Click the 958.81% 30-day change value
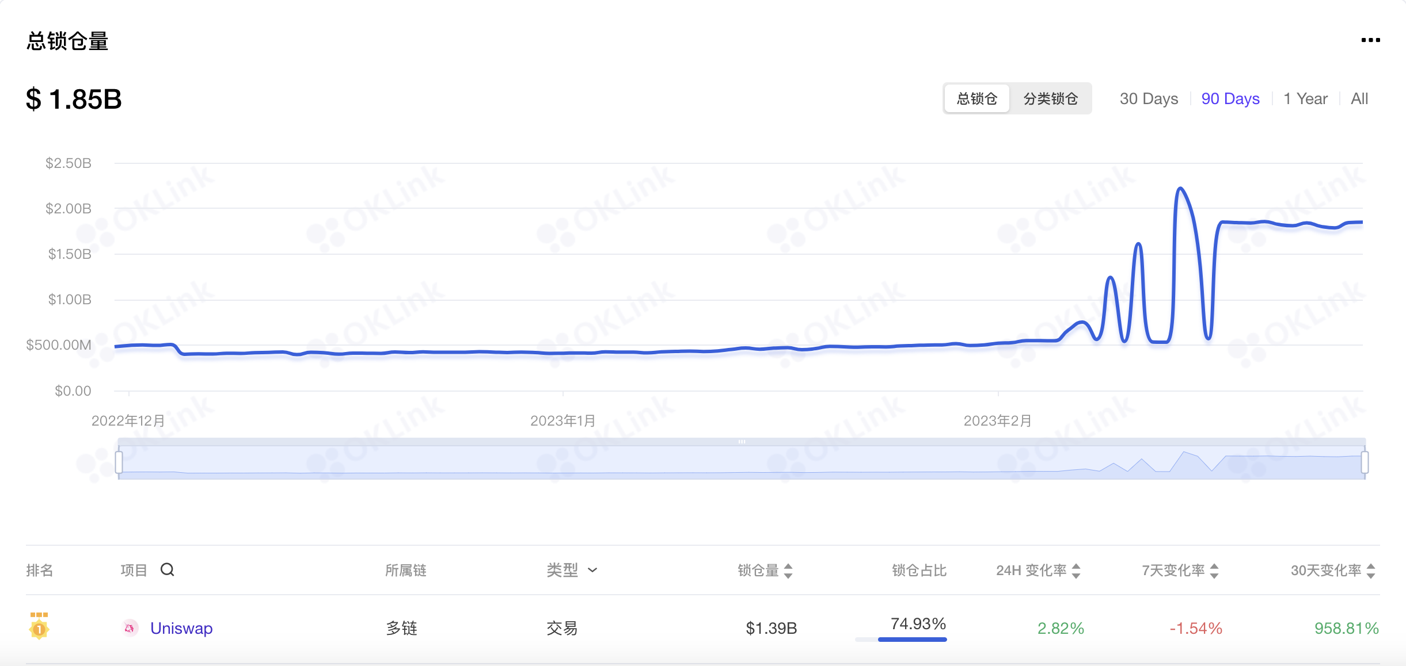 coord(1347,628)
